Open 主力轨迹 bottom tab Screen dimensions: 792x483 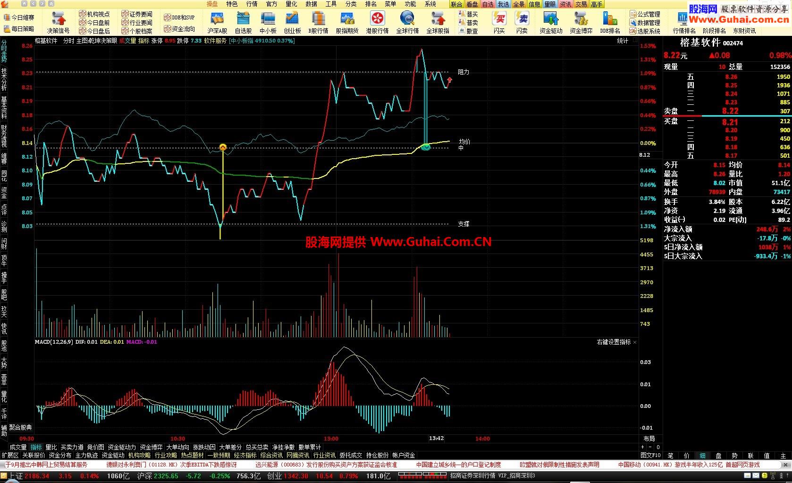(x=86, y=455)
